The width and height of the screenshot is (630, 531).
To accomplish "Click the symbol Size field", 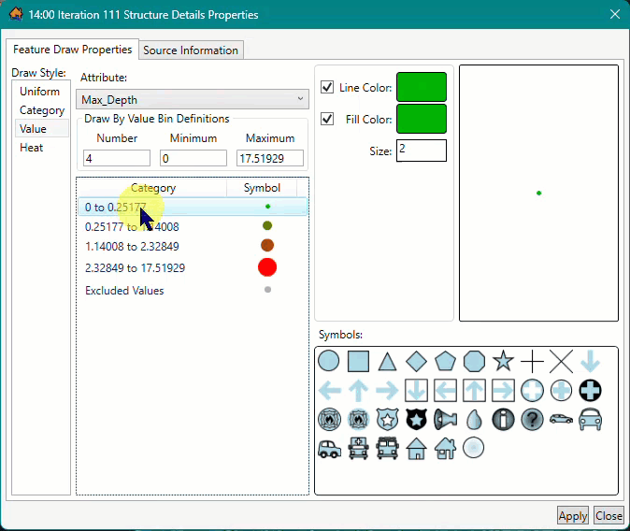I will point(422,151).
